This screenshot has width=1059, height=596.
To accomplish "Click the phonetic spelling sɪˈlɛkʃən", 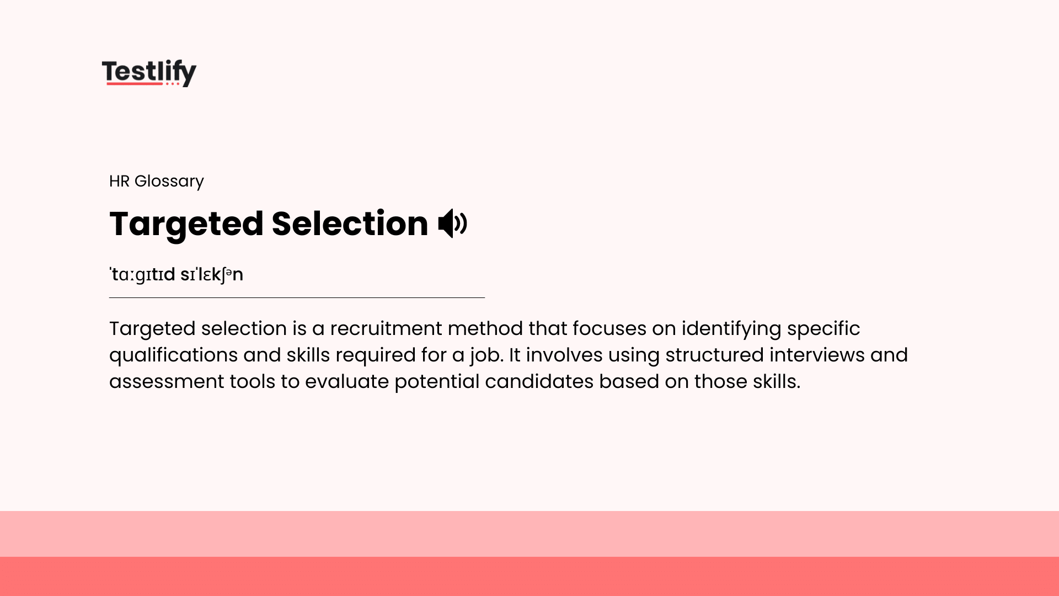I will (212, 274).
